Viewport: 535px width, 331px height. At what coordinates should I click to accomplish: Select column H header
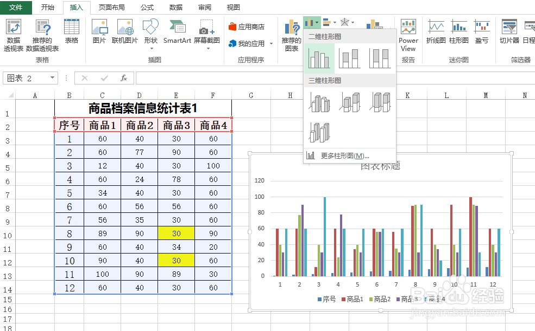(290, 95)
